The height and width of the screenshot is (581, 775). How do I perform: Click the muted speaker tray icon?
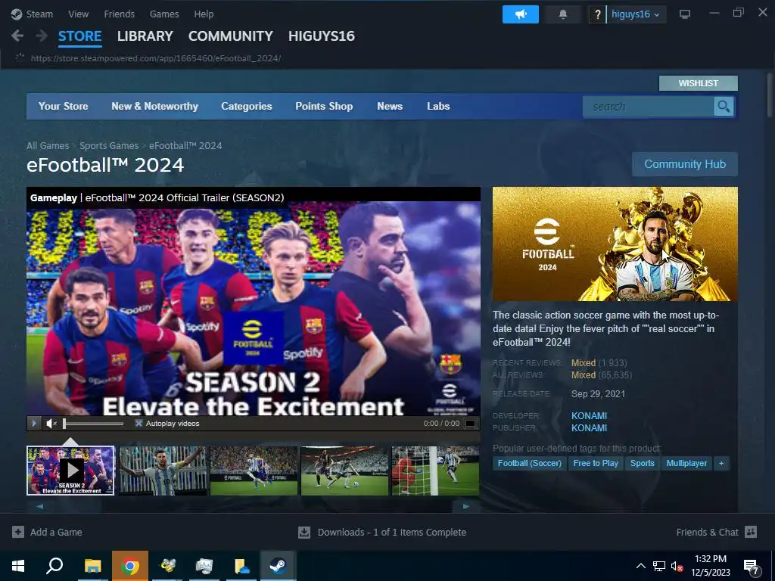pyautogui.click(x=676, y=566)
